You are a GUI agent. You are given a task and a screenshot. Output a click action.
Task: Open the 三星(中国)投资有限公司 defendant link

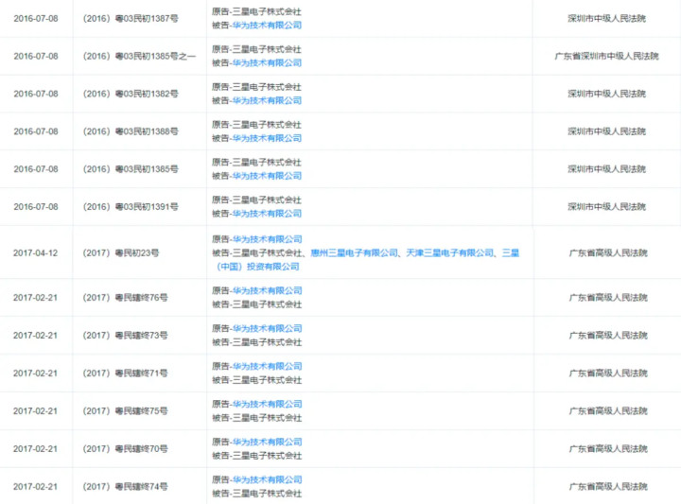[x=367, y=260]
